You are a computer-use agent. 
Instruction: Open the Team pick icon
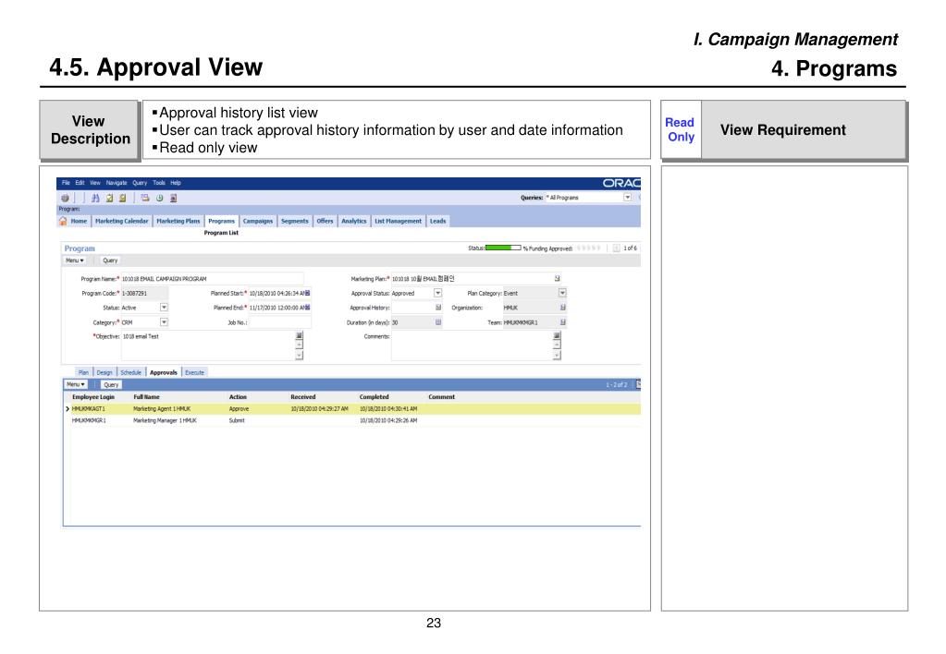[x=562, y=322]
